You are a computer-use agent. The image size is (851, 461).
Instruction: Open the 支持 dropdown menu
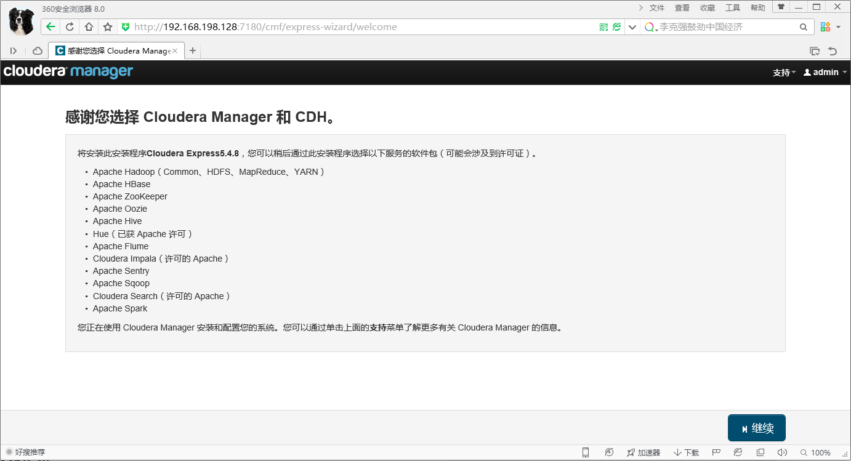pyautogui.click(x=784, y=72)
